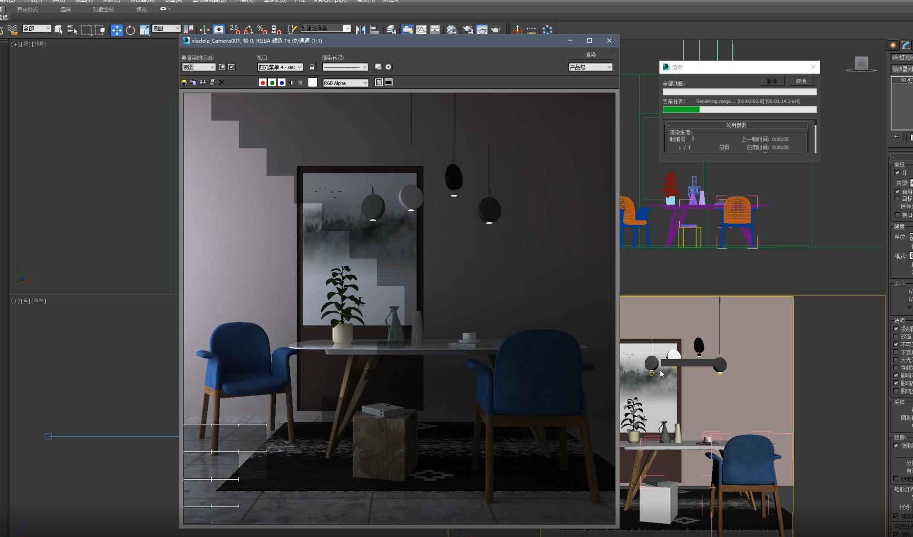Viewport: 913px width, 537px height.
Task: Toggle alpha channel display
Action: (x=291, y=82)
